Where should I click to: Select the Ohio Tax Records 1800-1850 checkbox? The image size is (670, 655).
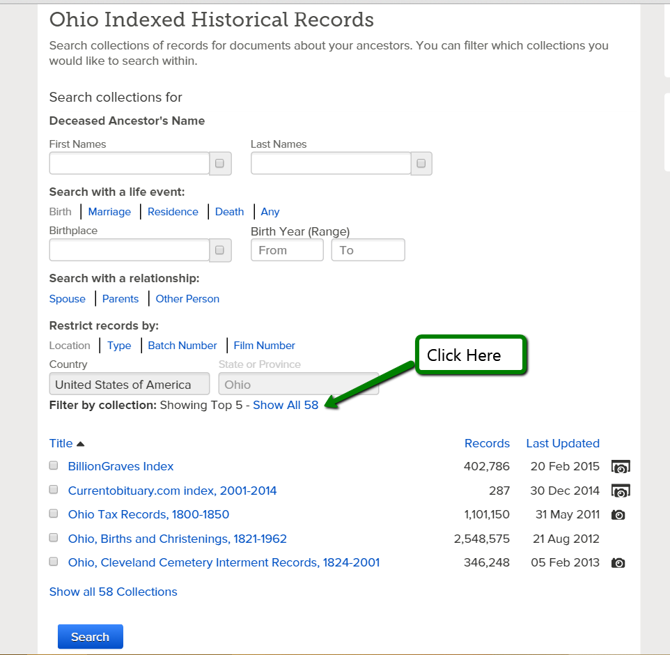(x=53, y=514)
